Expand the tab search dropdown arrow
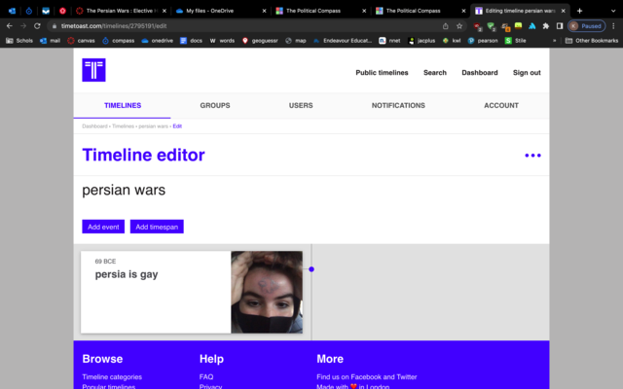623x389 pixels. 613,11
